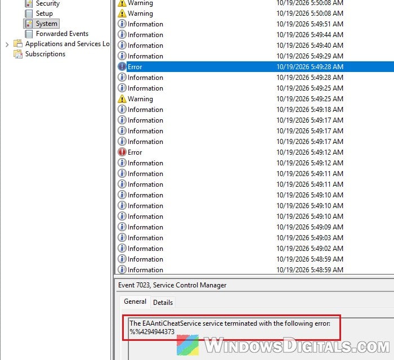Click the 10/19/2026 5:49:12 AM date on Error row
Image resolution: width=394 pixels, height=360 pixels.
310,152
